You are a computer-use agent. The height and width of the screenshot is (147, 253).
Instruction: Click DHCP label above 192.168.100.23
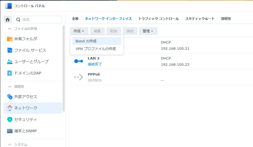pos(166,58)
